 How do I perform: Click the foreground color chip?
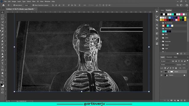click(x=2, y=85)
